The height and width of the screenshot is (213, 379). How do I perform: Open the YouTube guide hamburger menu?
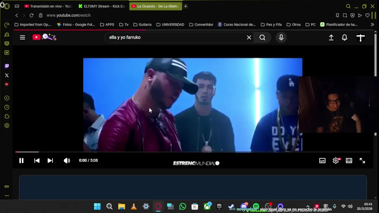coord(23,37)
